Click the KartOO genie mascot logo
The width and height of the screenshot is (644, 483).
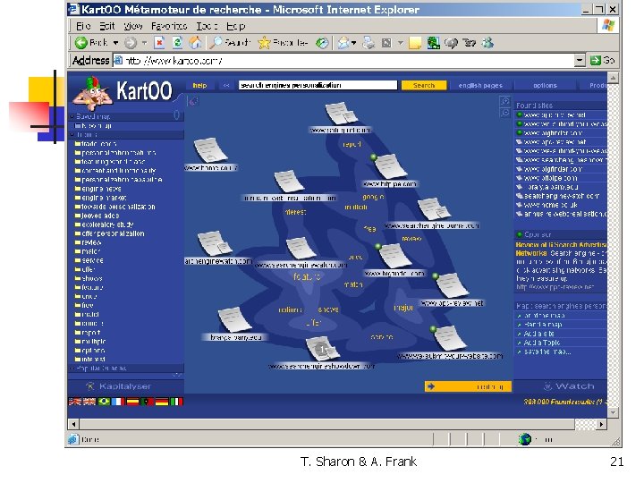[92, 93]
